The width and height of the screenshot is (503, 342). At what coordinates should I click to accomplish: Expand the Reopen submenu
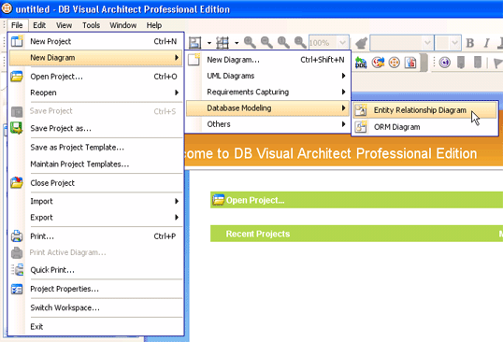95,93
